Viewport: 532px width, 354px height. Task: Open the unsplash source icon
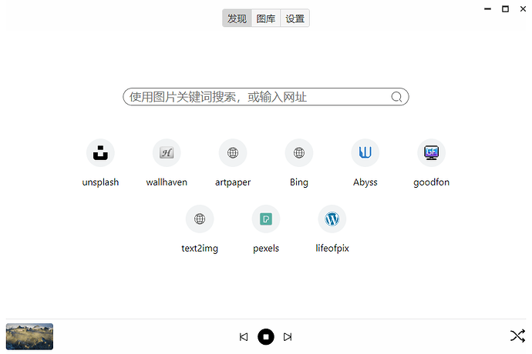[x=100, y=153]
